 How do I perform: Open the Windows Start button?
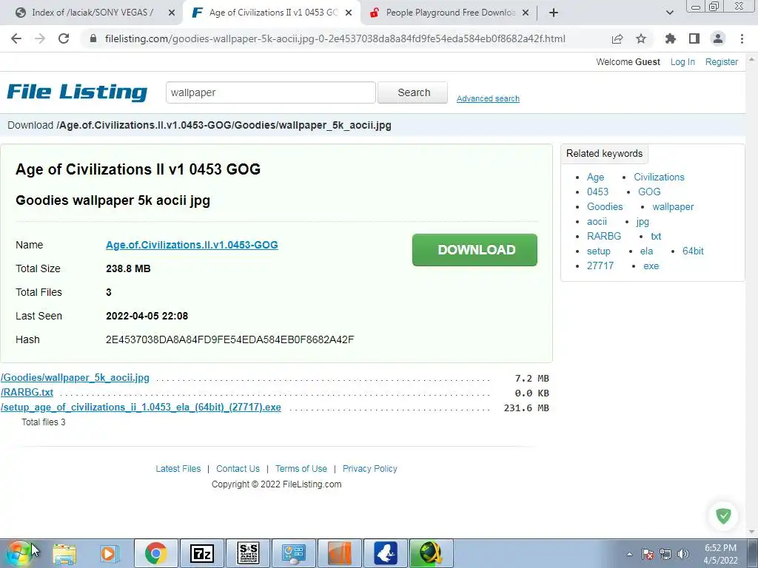[19, 553]
